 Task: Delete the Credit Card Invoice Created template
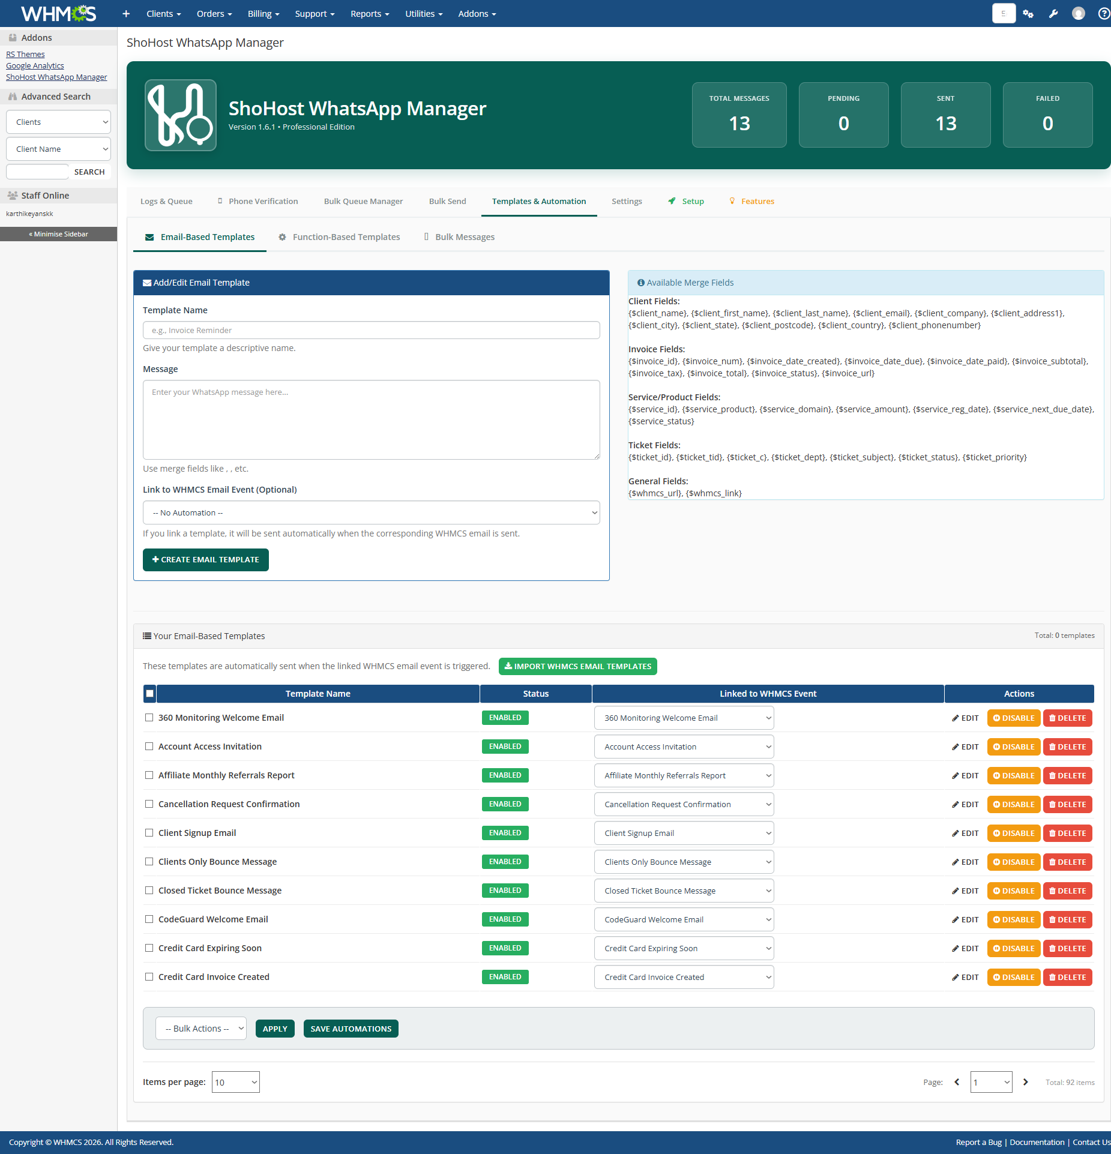(x=1067, y=977)
